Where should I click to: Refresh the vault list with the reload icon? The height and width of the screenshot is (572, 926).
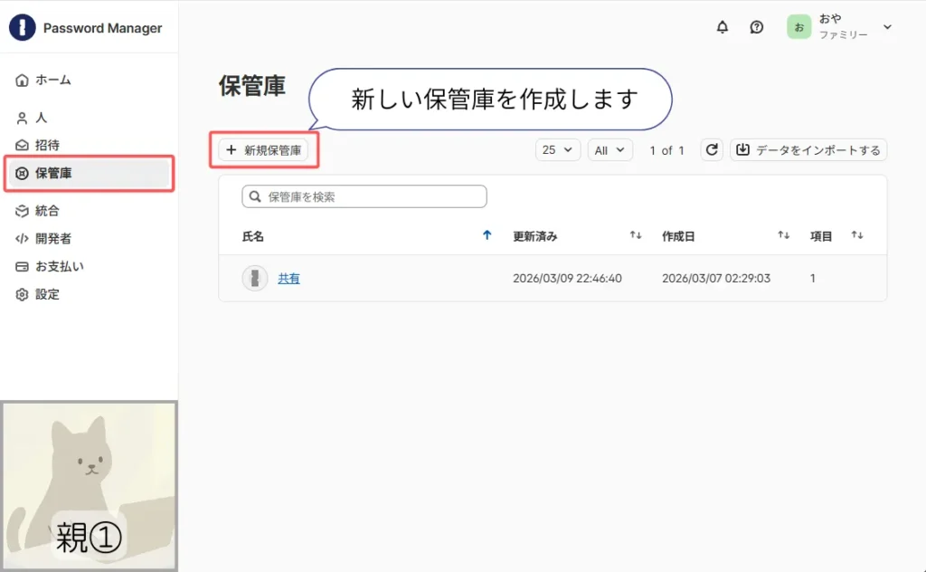point(711,149)
